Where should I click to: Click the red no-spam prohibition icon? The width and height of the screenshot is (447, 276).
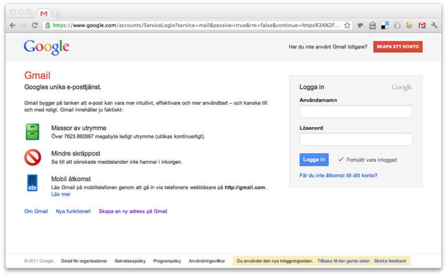(x=33, y=157)
